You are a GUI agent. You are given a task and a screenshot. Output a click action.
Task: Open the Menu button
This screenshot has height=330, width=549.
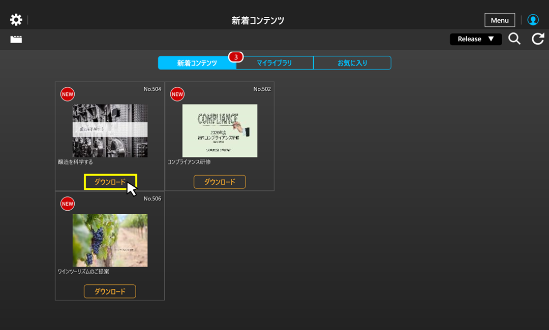(500, 20)
